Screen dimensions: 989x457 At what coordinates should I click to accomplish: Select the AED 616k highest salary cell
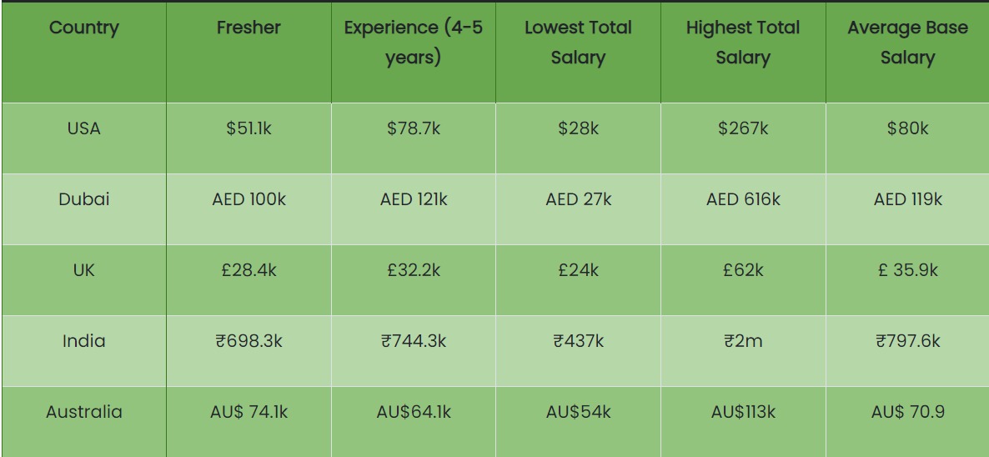[x=742, y=199]
